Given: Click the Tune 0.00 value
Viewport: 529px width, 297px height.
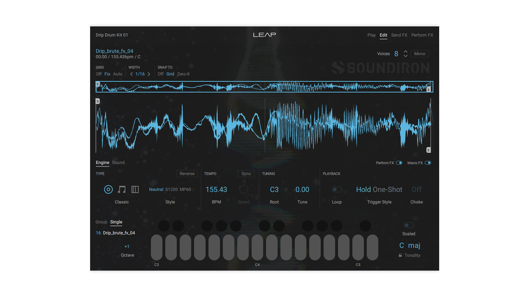Looking at the screenshot, I should click(x=302, y=189).
